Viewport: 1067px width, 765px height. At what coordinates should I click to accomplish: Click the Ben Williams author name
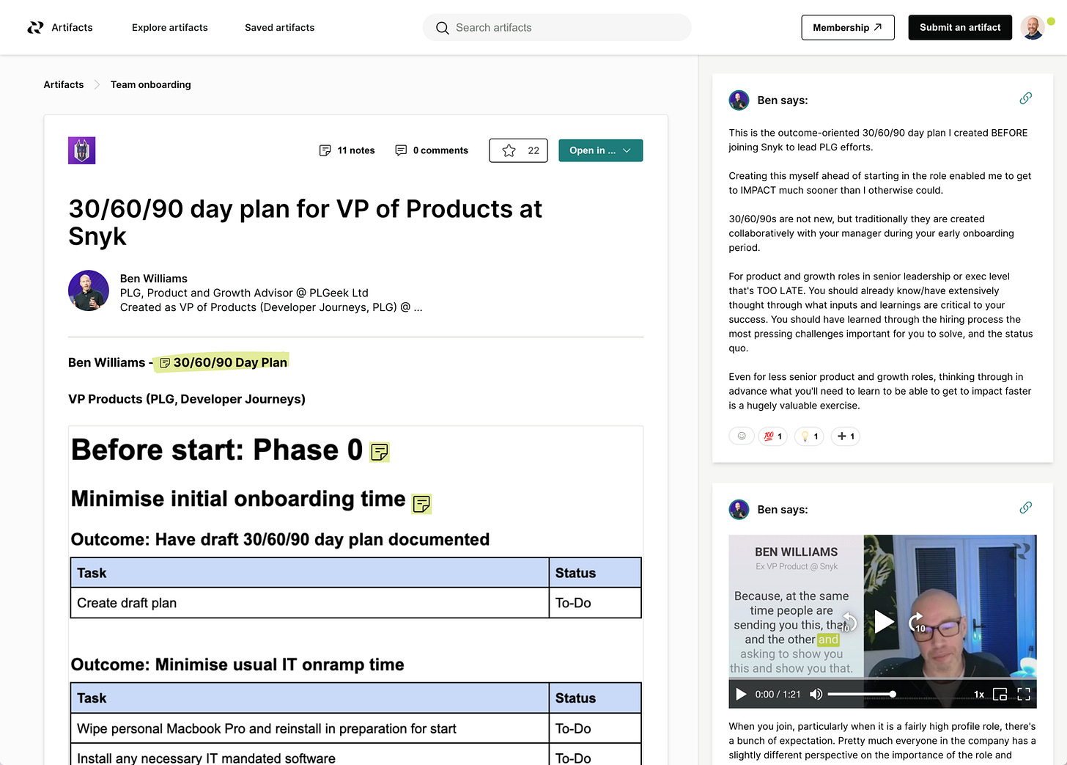click(154, 279)
